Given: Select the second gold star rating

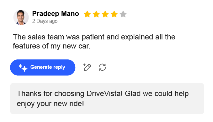Looking at the screenshot, I should 96,14.
